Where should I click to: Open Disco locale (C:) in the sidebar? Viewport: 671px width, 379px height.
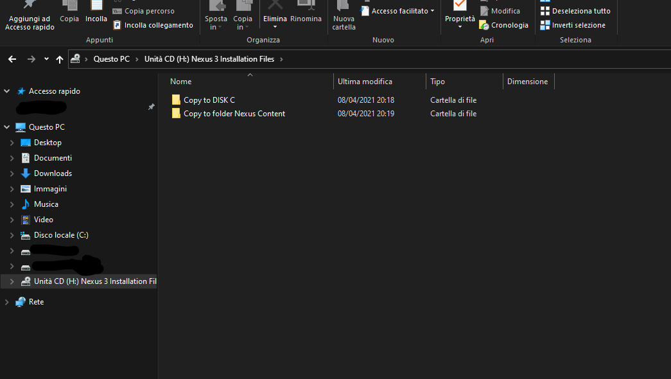[x=61, y=235]
